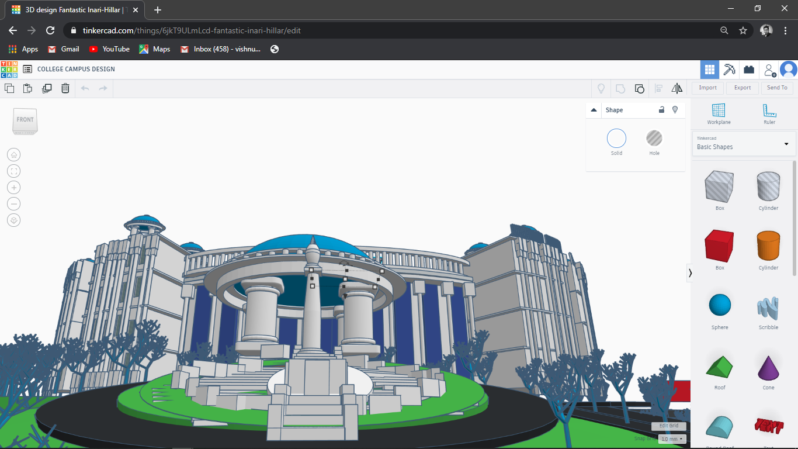Click the Import button
The height and width of the screenshot is (449, 798).
pos(707,88)
